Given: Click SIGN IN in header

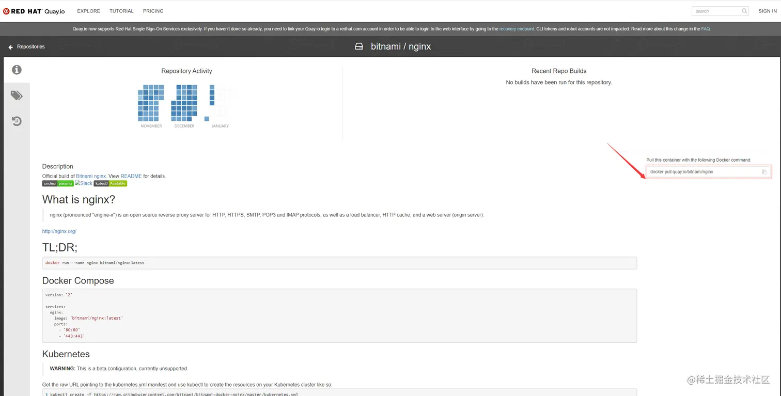Looking at the screenshot, I should point(768,11).
